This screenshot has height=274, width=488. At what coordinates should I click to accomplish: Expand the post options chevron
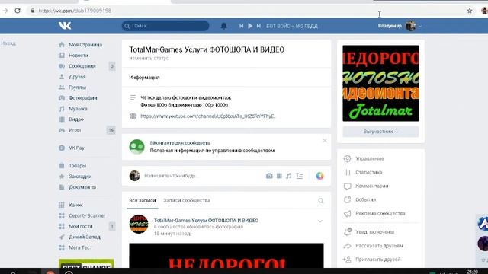(x=320, y=221)
